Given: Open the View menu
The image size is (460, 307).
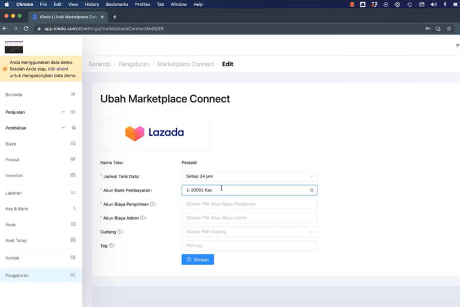Looking at the screenshot, I should [x=73, y=5].
